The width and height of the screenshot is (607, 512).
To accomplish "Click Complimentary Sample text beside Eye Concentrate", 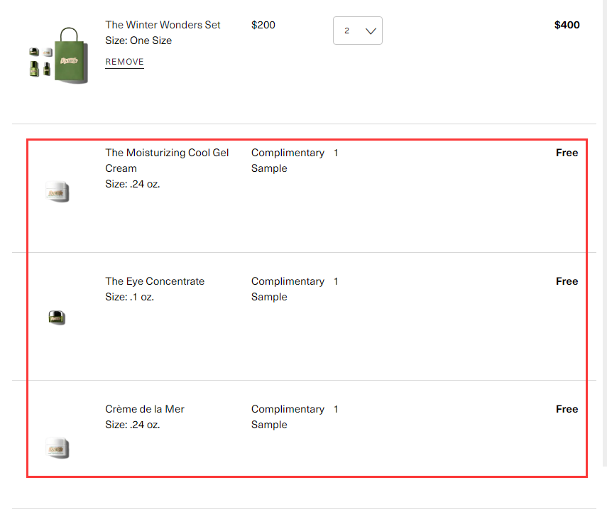I will point(287,289).
